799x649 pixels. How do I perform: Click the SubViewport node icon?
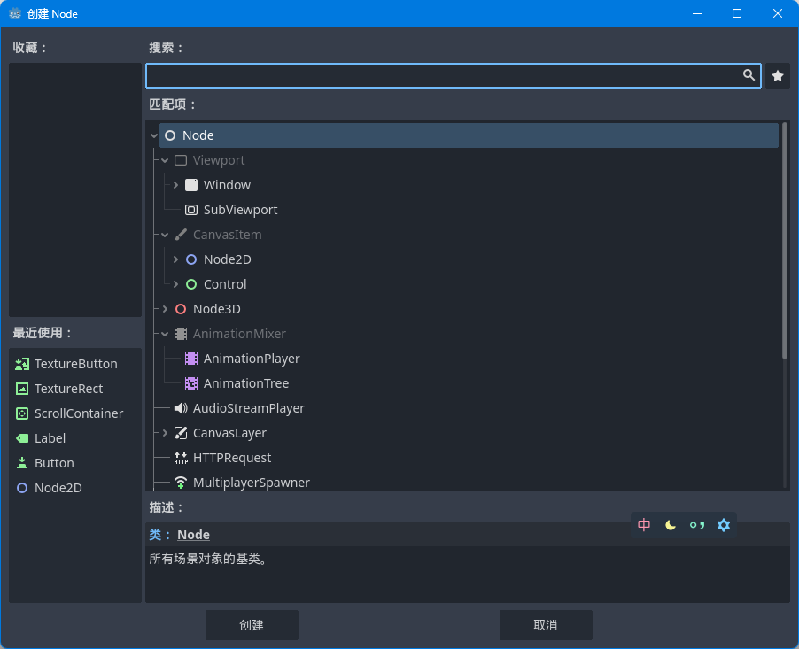(191, 210)
